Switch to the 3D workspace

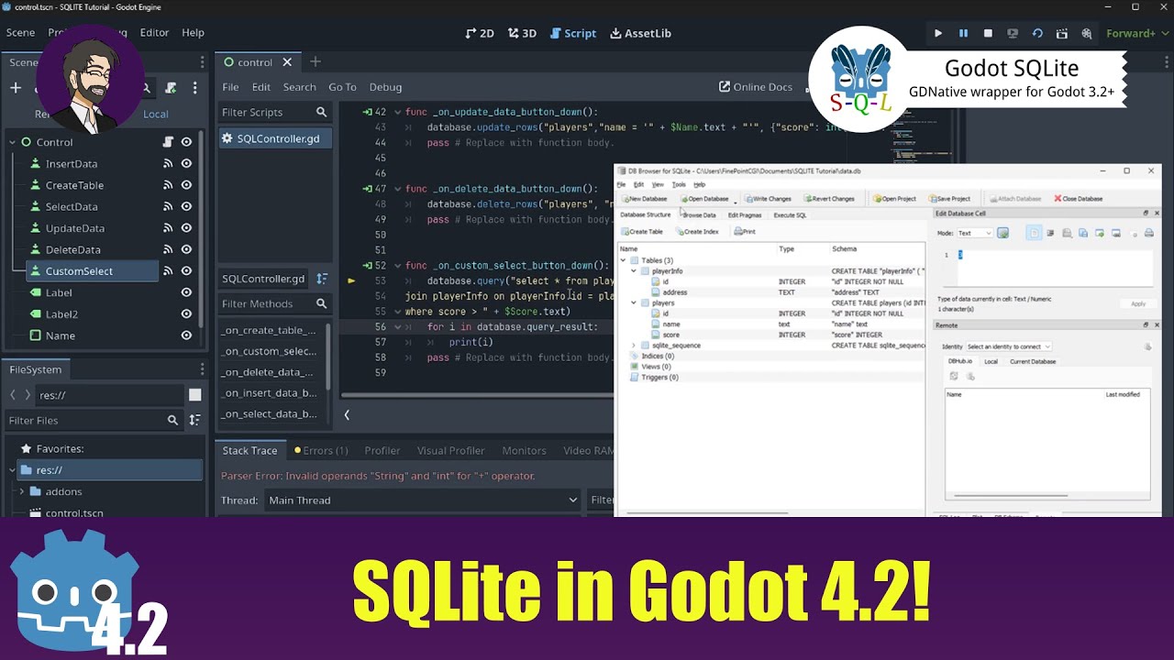pos(522,33)
